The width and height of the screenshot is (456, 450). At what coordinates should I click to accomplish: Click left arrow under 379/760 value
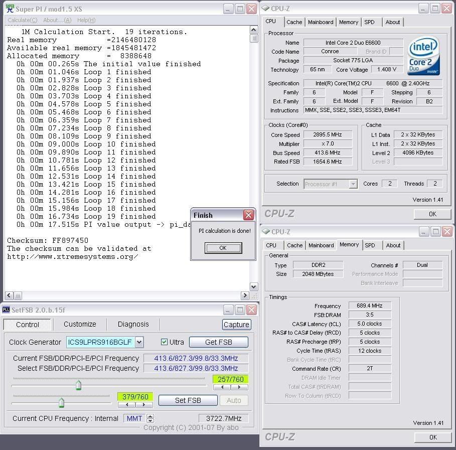click(x=127, y=405)
